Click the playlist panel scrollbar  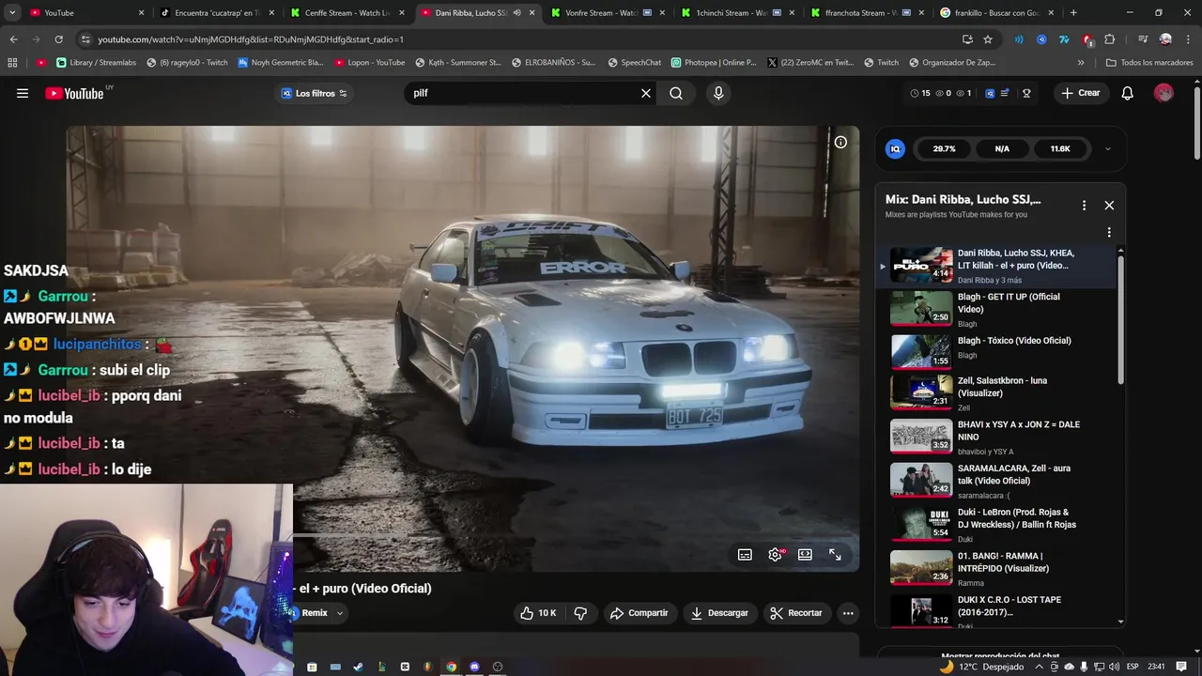[x=1120, y=319]
